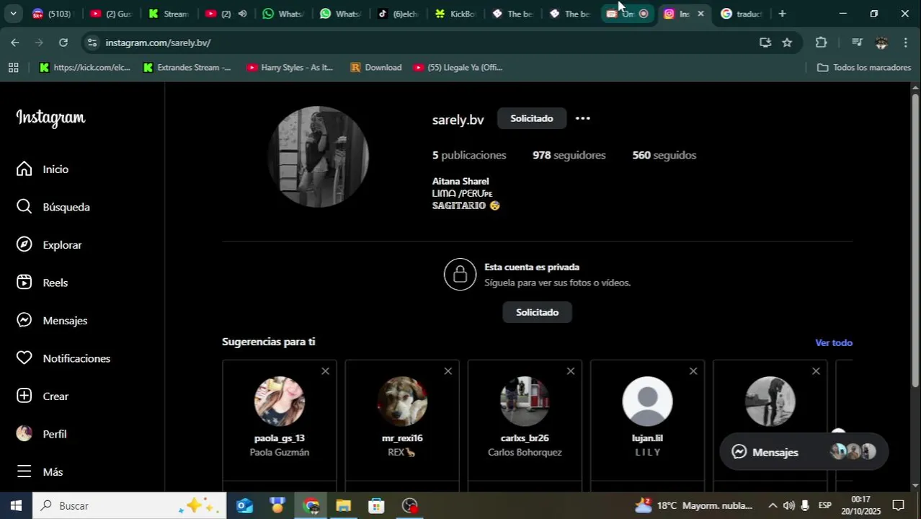Open the sarely.bv profile picture
921x519 pixels.
(x=319, y=156)
